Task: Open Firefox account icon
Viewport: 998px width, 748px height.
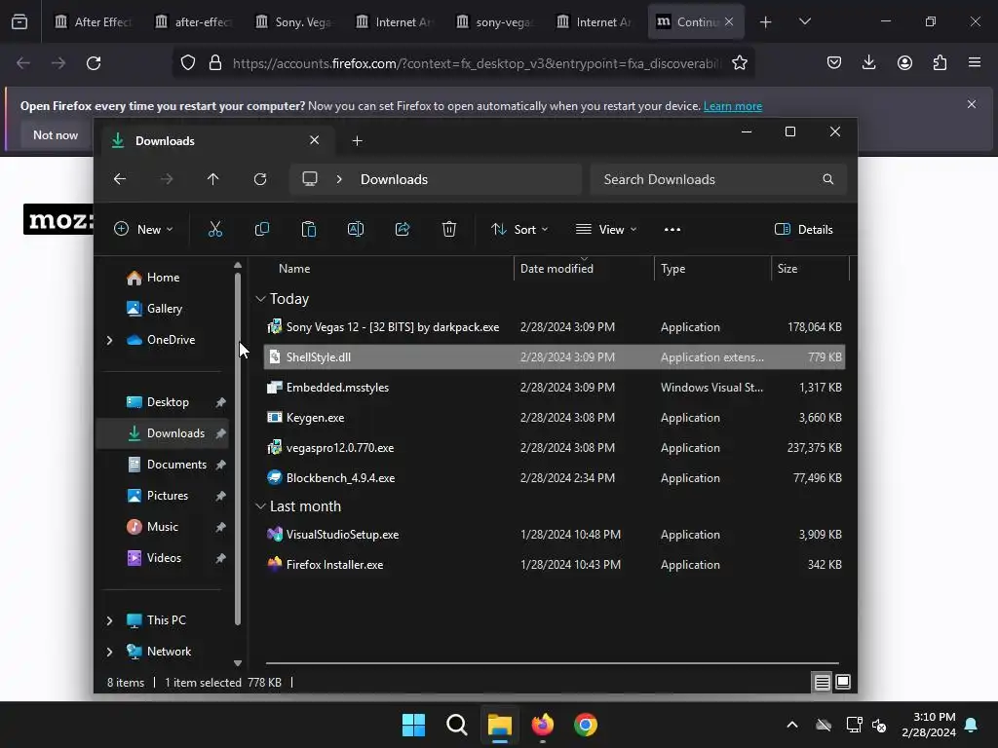Action: tap(904, 63)
